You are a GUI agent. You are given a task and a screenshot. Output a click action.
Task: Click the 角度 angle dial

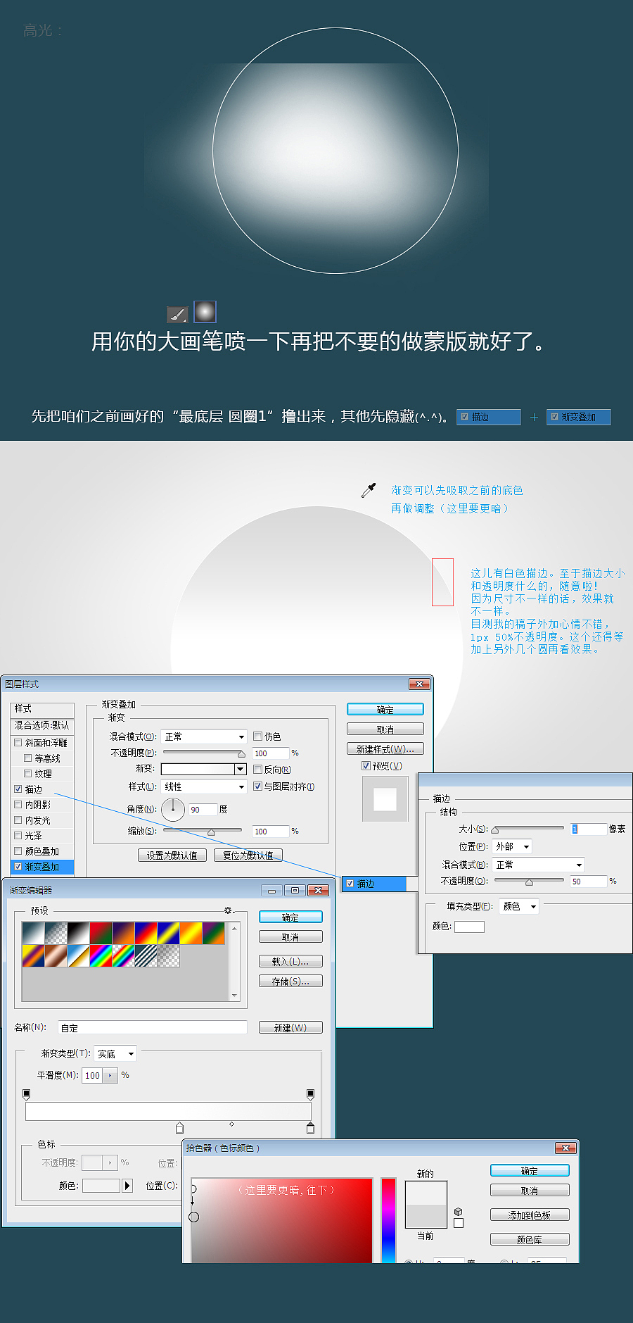coord(173,810)
